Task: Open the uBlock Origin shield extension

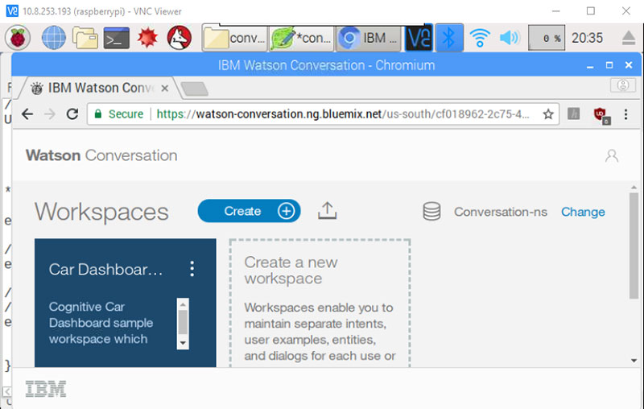Action: coord(601,114)
